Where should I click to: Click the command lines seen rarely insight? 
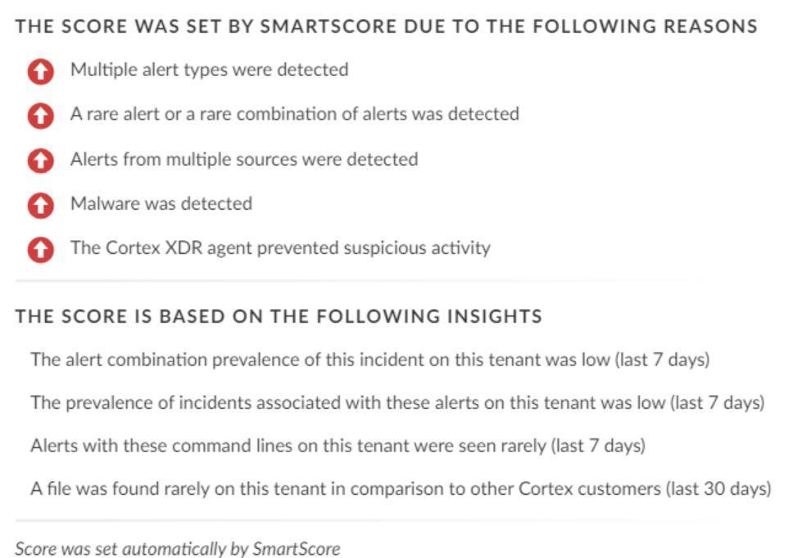pos(338,445)
